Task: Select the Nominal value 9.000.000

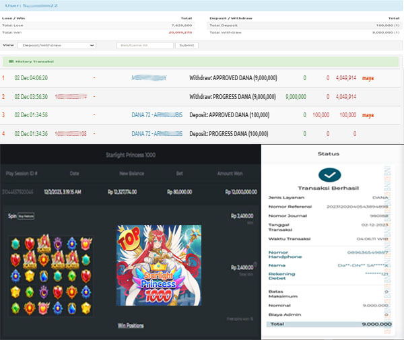Action: [x=376, y=305]
